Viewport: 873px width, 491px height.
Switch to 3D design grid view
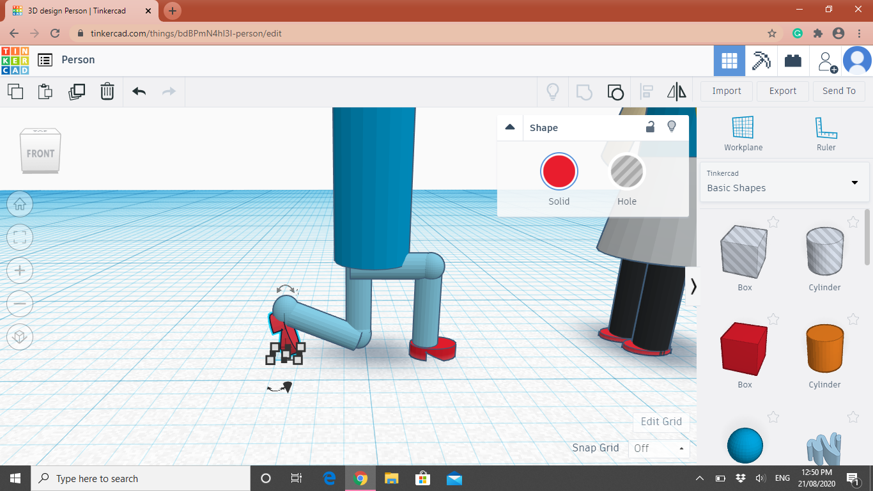729,61
